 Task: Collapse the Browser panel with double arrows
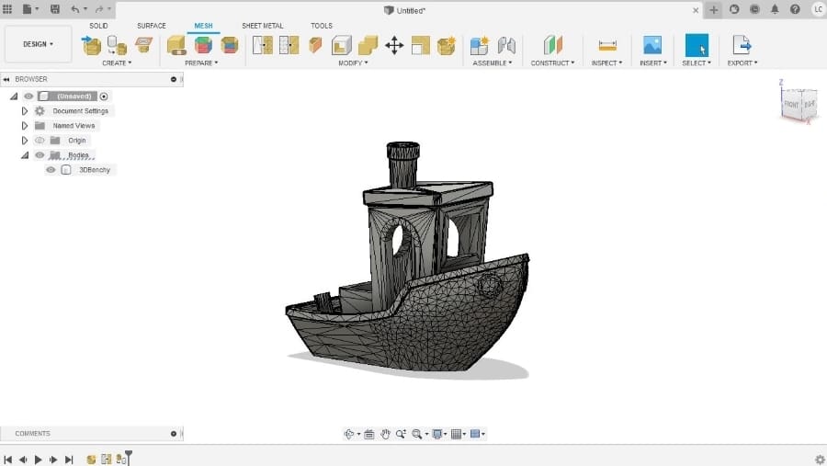click(x=6, y=79)
